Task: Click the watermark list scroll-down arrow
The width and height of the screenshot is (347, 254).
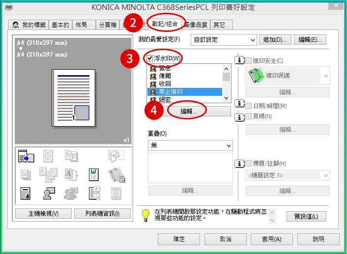Action: click(226, 98)
